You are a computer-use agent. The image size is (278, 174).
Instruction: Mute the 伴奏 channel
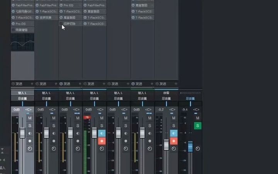(174, 118)
